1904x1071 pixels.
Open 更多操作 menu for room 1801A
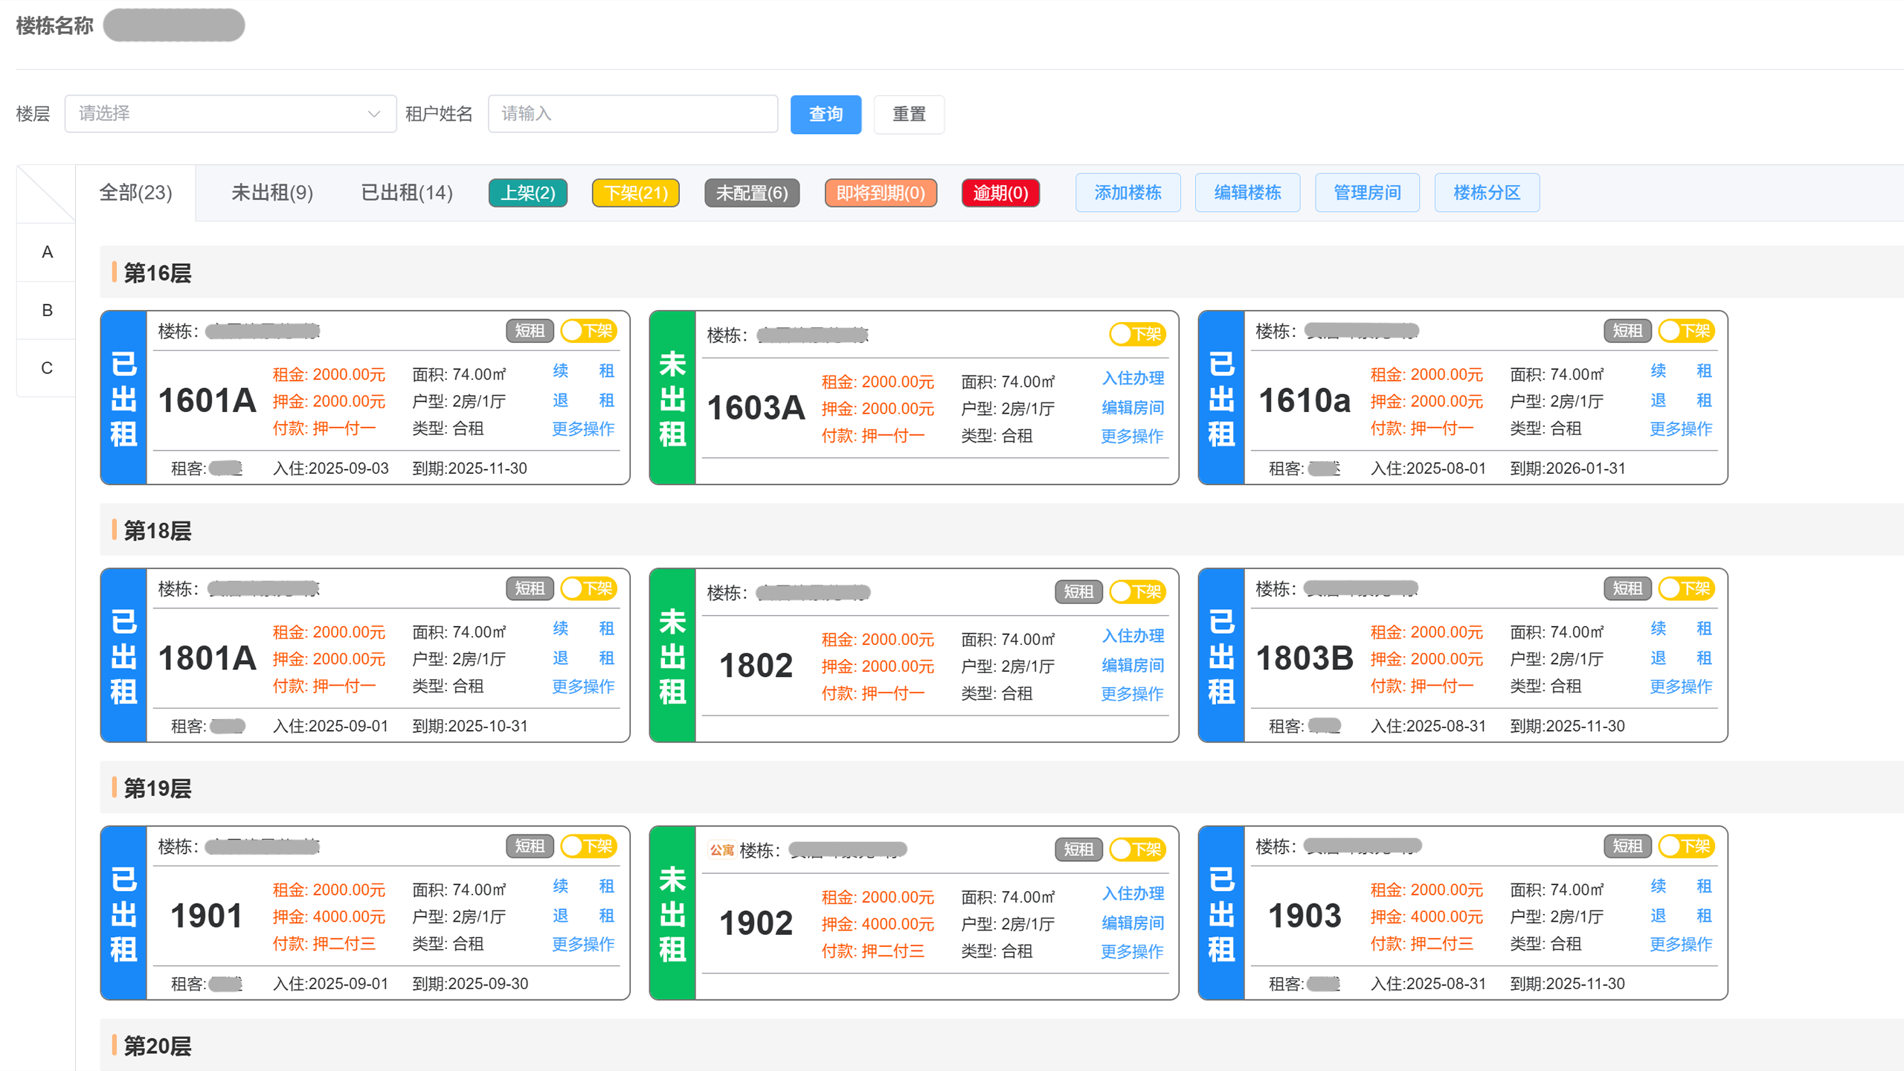tap(583, 686)
